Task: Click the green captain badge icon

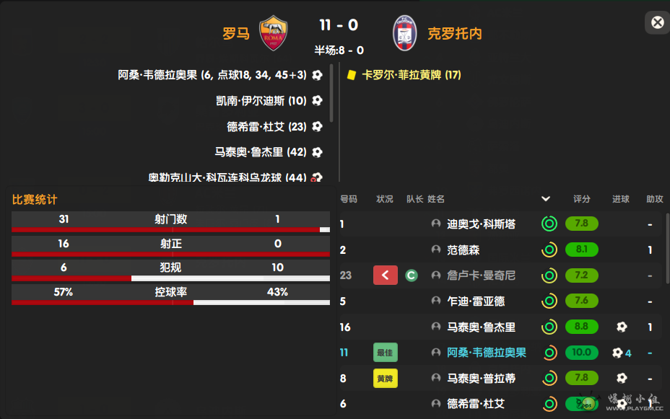Action: coord(412,275)
